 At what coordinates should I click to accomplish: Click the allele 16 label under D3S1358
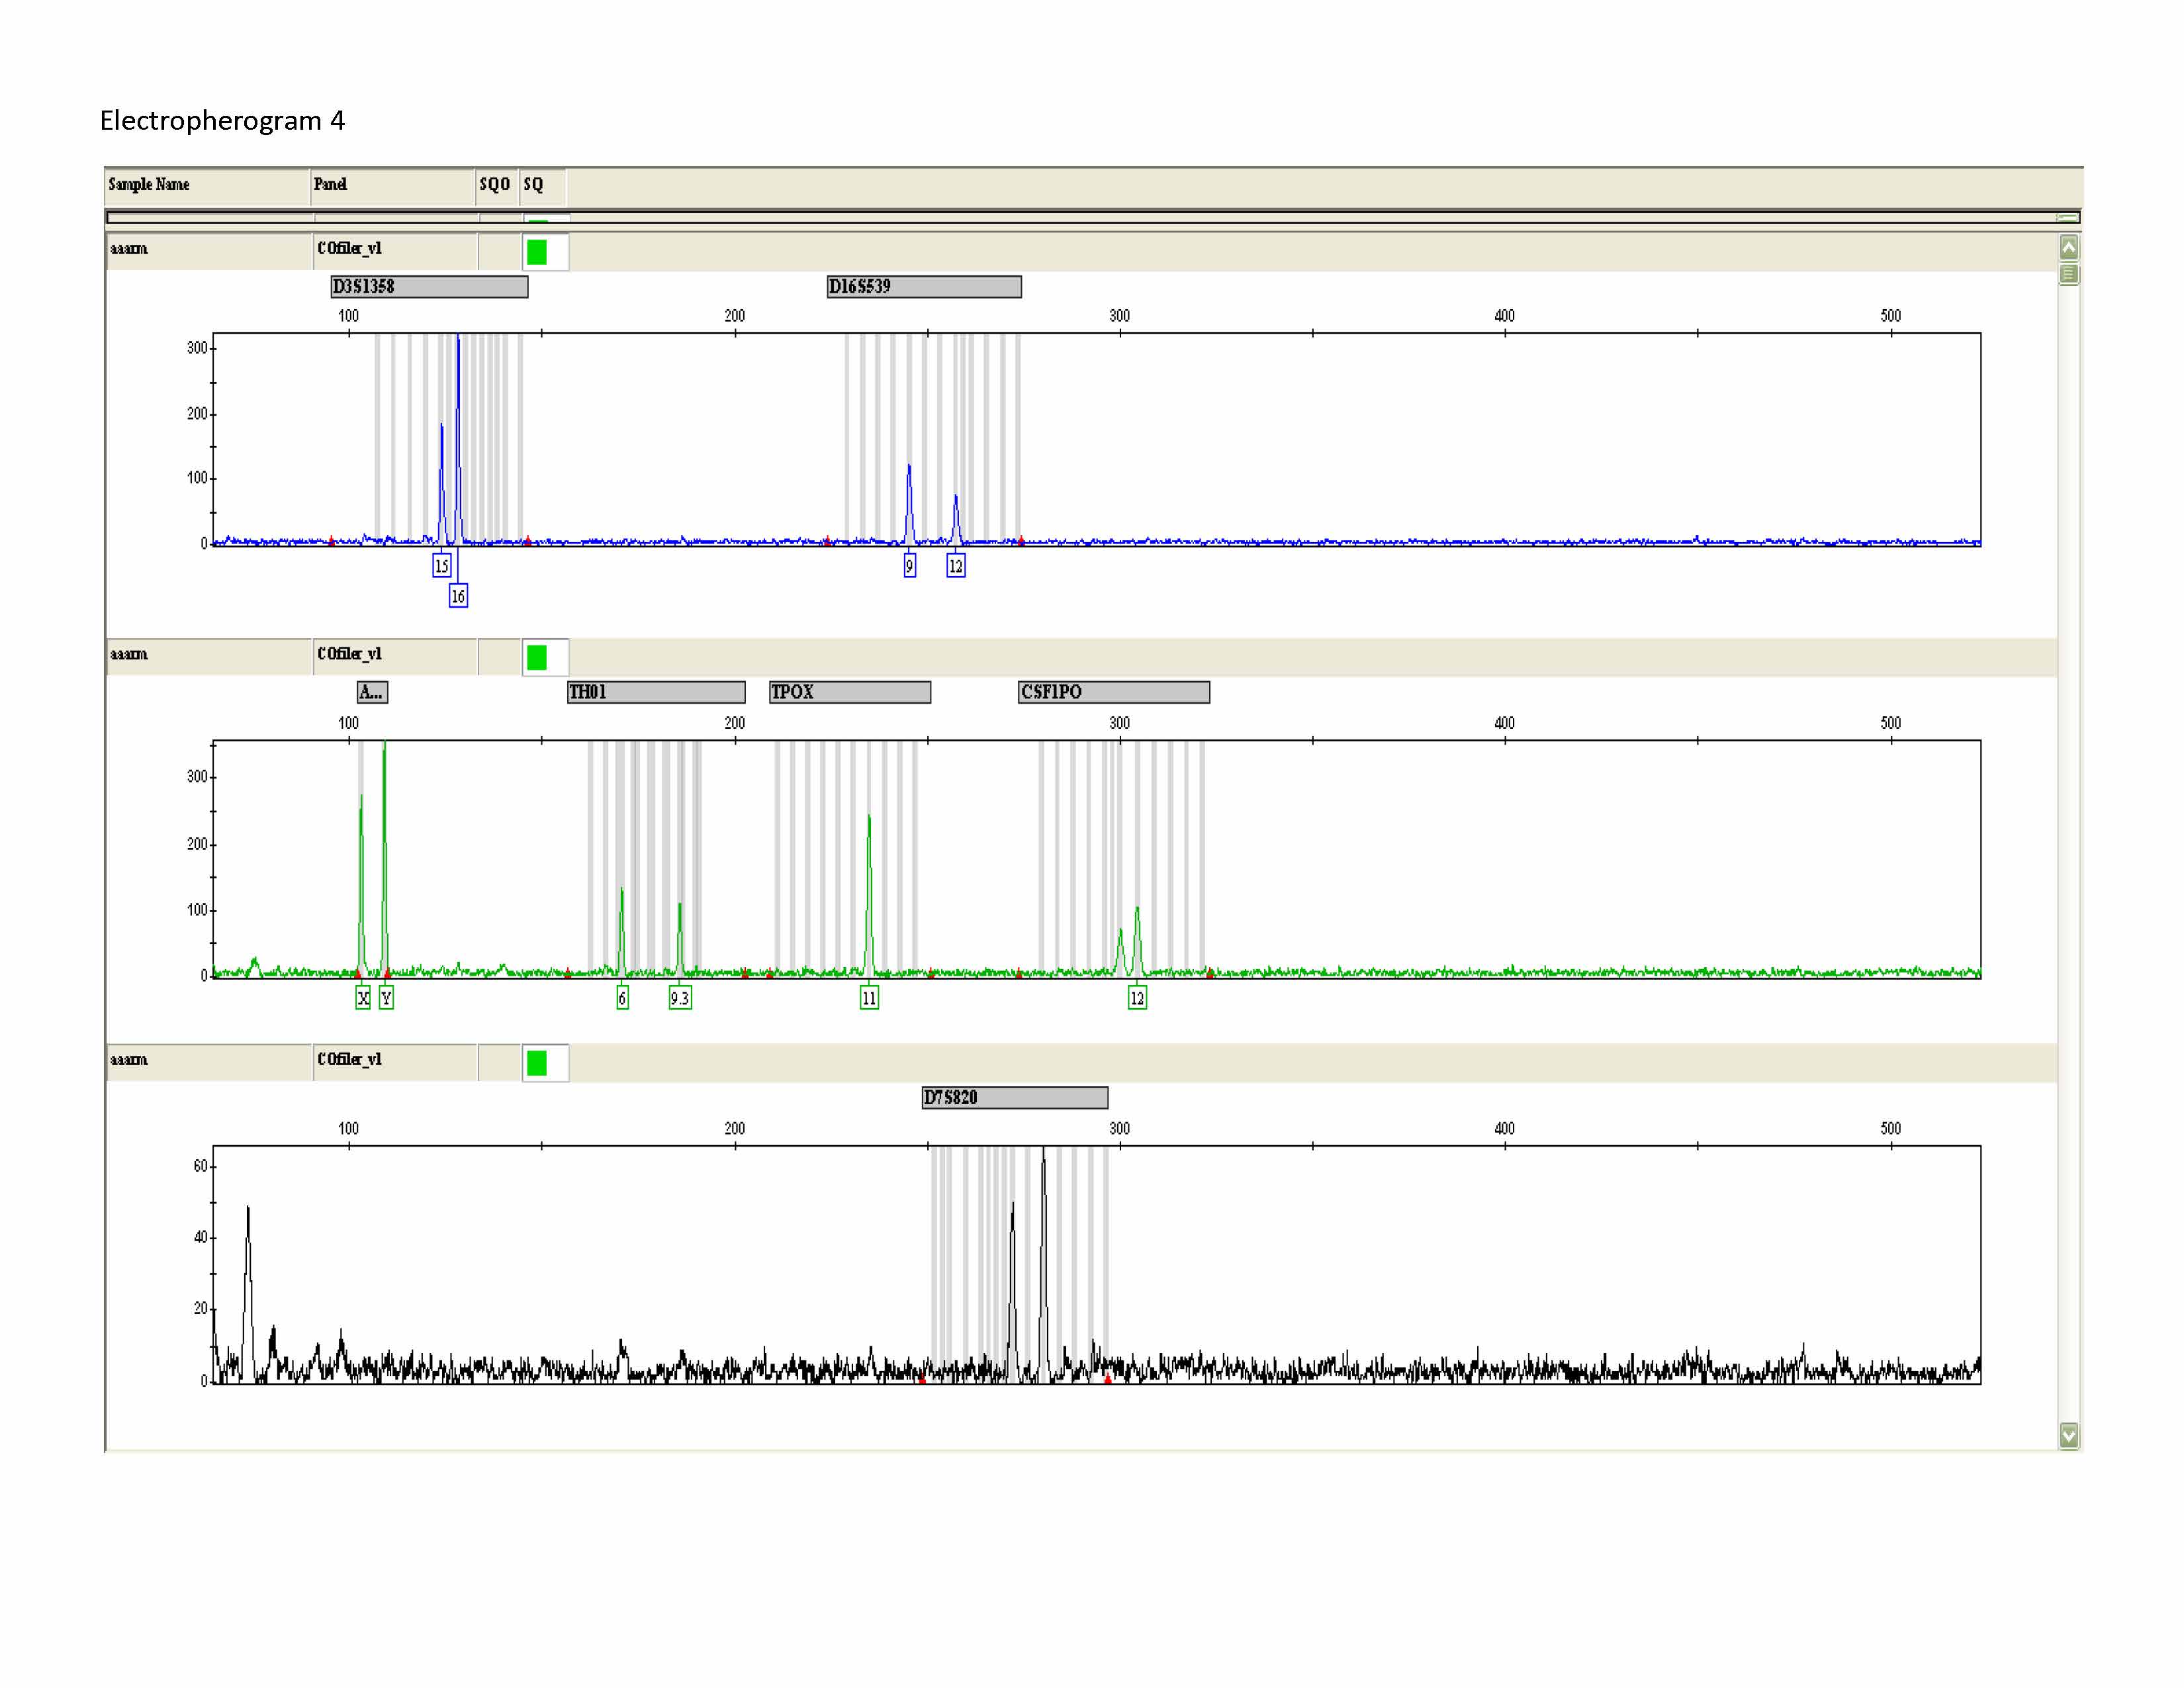click(458, 596)
